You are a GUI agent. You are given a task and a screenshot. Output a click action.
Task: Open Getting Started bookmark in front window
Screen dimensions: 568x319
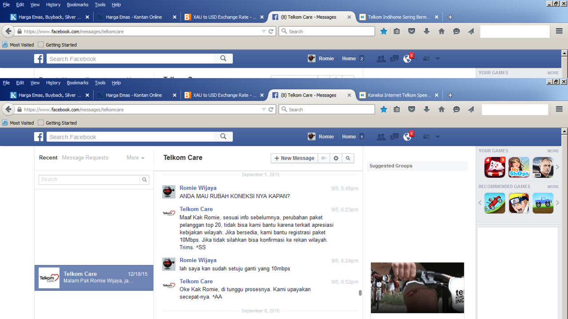click(57, 123)
